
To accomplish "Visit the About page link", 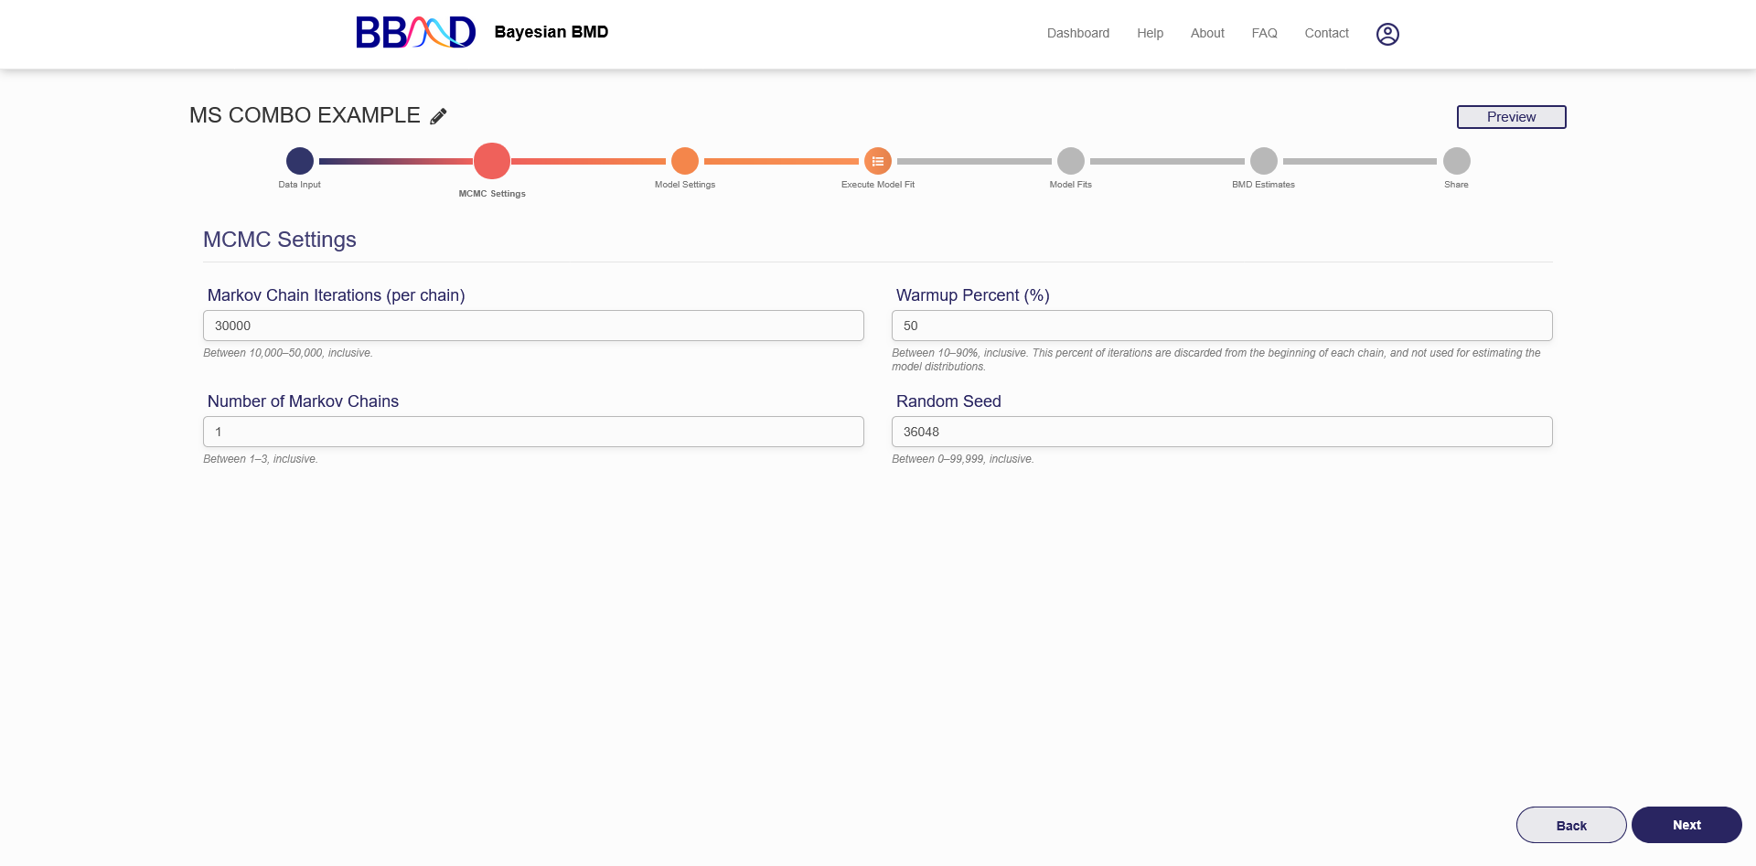I will [x=1207, y=33].
